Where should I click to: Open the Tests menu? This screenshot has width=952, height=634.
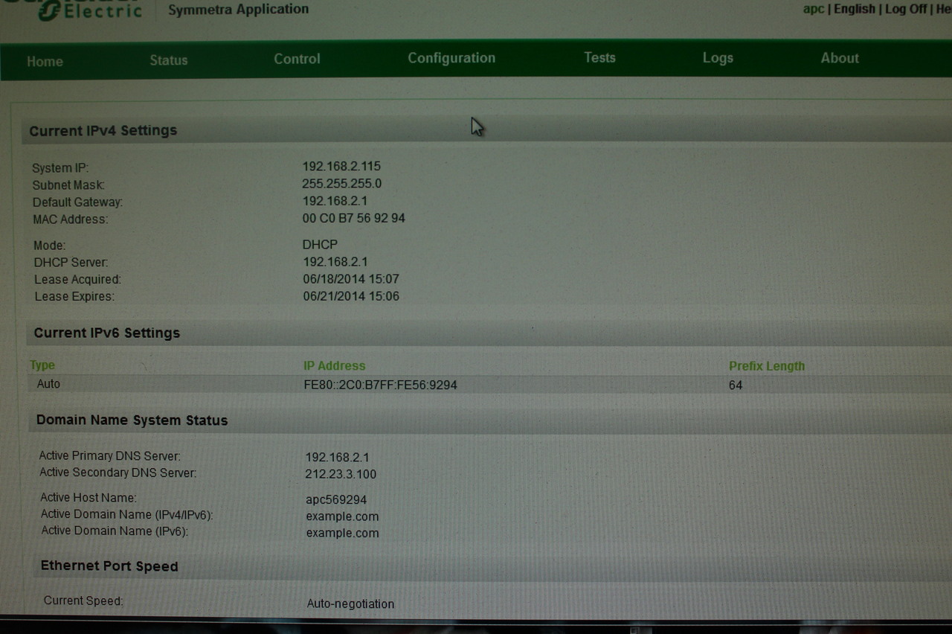[599, 57]
